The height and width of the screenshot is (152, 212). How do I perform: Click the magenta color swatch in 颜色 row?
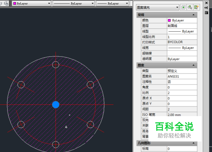[169, 20]
